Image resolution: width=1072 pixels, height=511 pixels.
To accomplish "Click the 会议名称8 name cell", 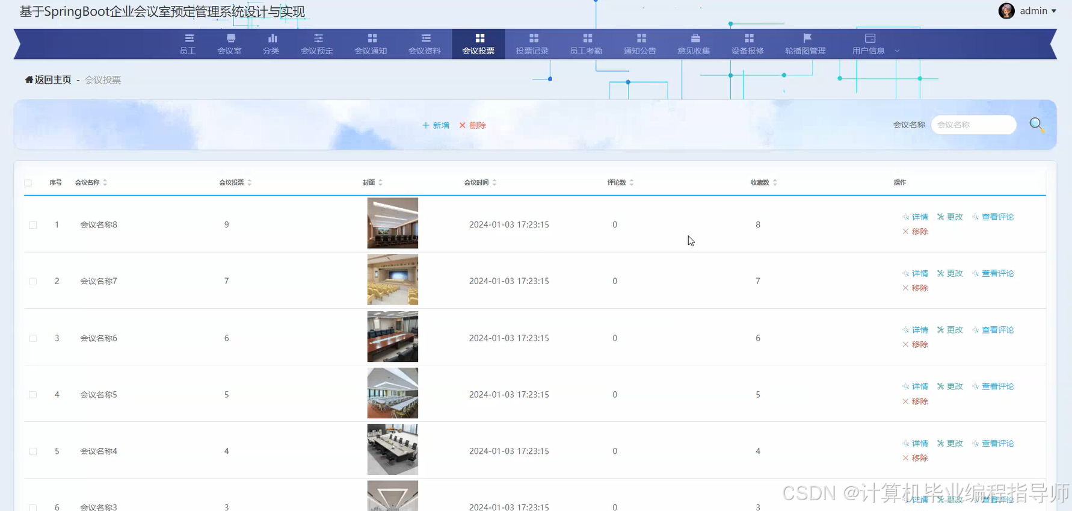I will click(x=99, y=225).
